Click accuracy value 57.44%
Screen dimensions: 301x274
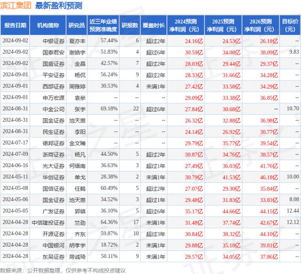click(109, 40)
